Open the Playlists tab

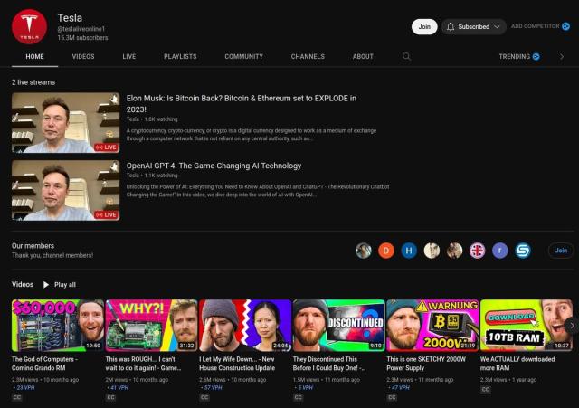[x=180, y=56]
